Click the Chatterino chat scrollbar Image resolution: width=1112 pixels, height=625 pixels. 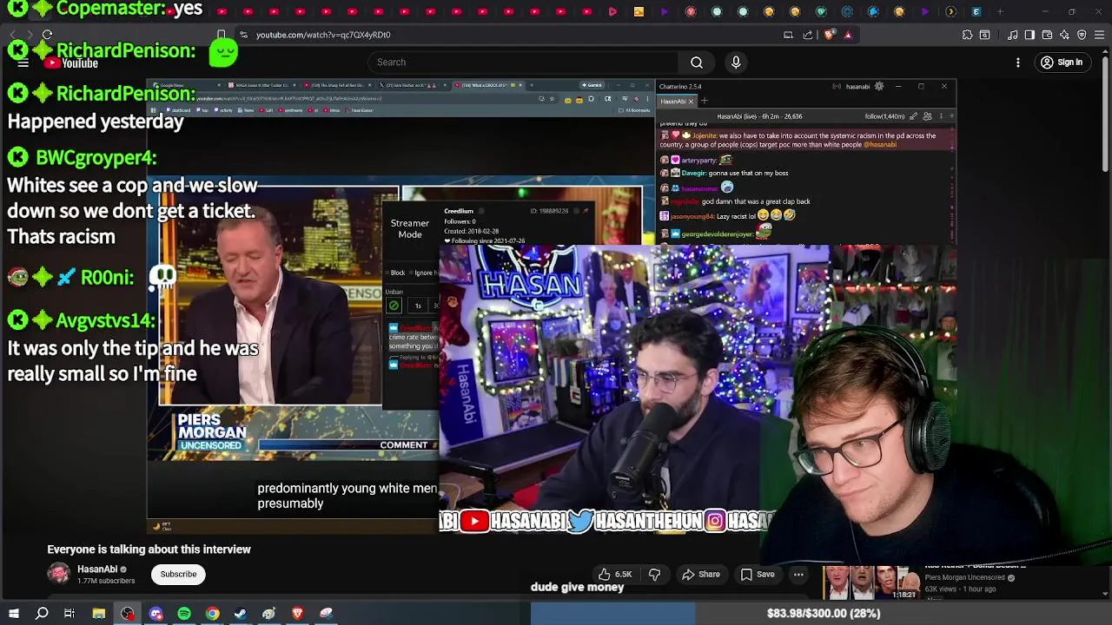coord(952,182)
